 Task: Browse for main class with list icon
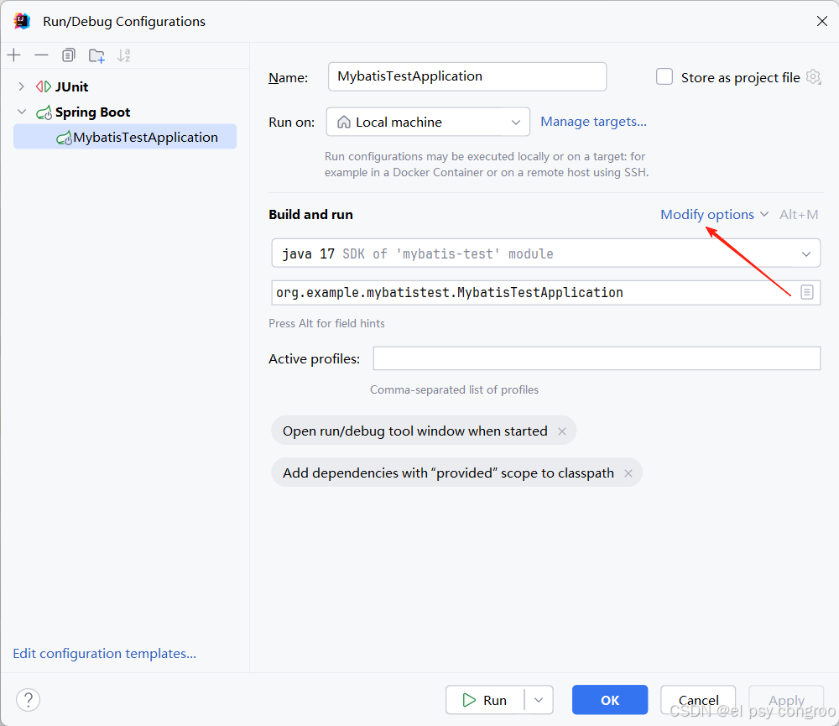tap(807, 292)
